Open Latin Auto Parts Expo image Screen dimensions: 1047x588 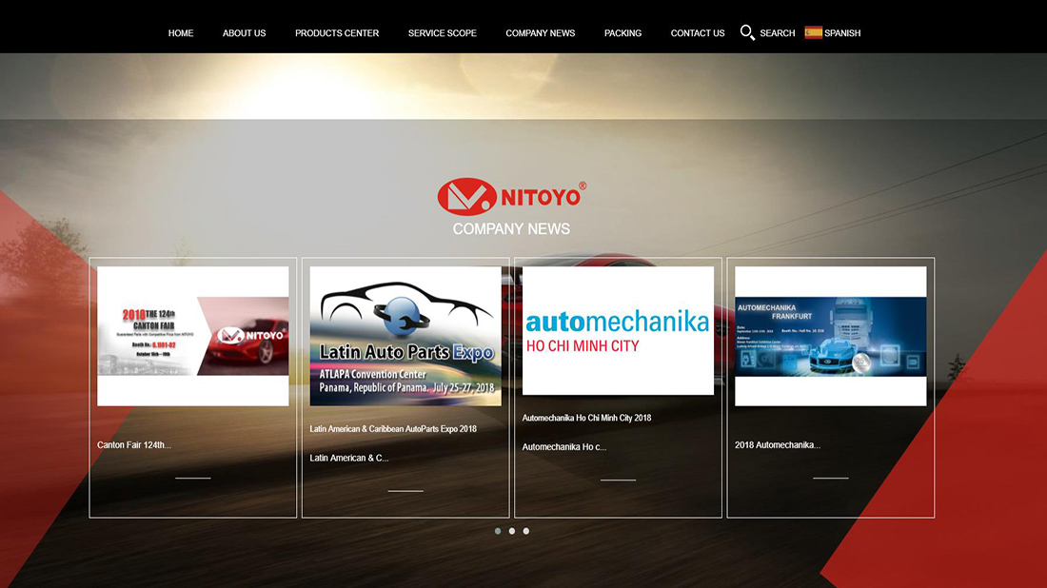pos(405,336)
